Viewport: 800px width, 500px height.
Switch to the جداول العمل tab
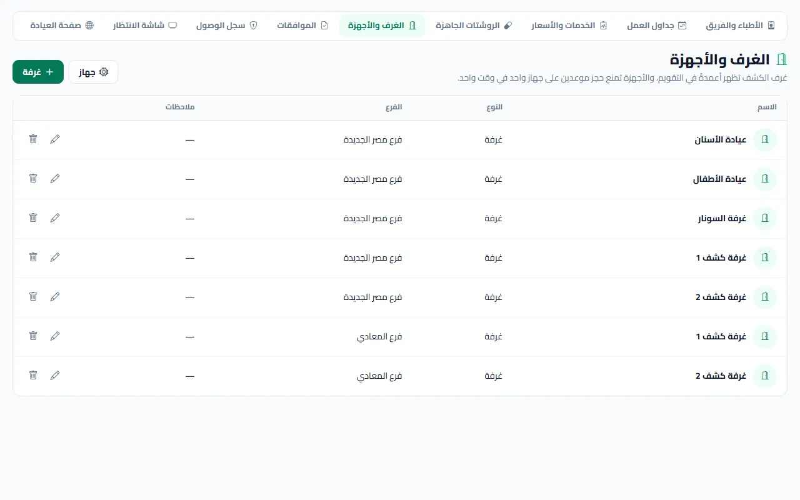click(x=657, y=26)
